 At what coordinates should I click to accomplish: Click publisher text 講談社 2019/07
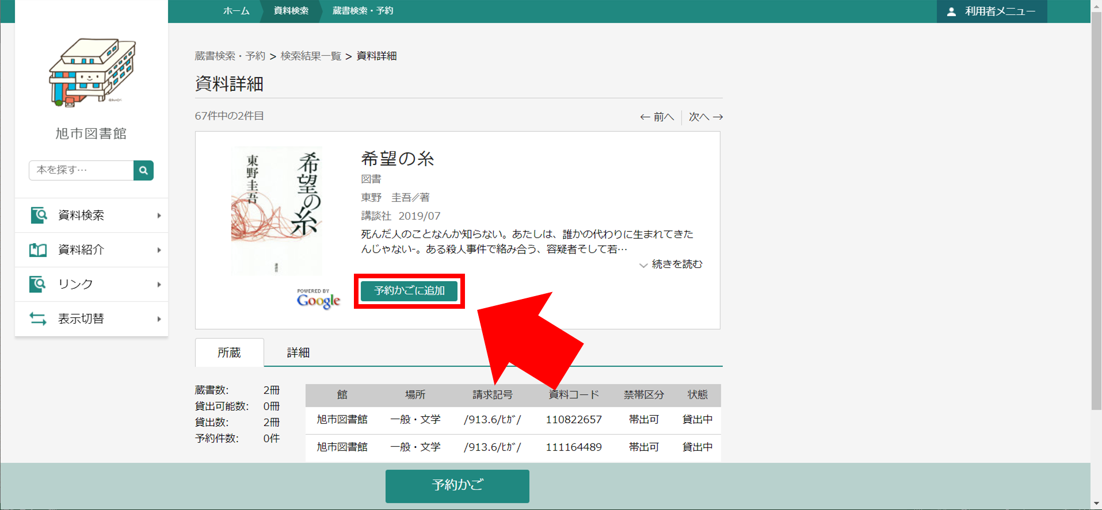point(401,216)
